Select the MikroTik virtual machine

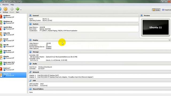pos(13,34)
